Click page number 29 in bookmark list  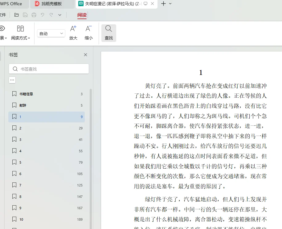[x=80, y=128]
